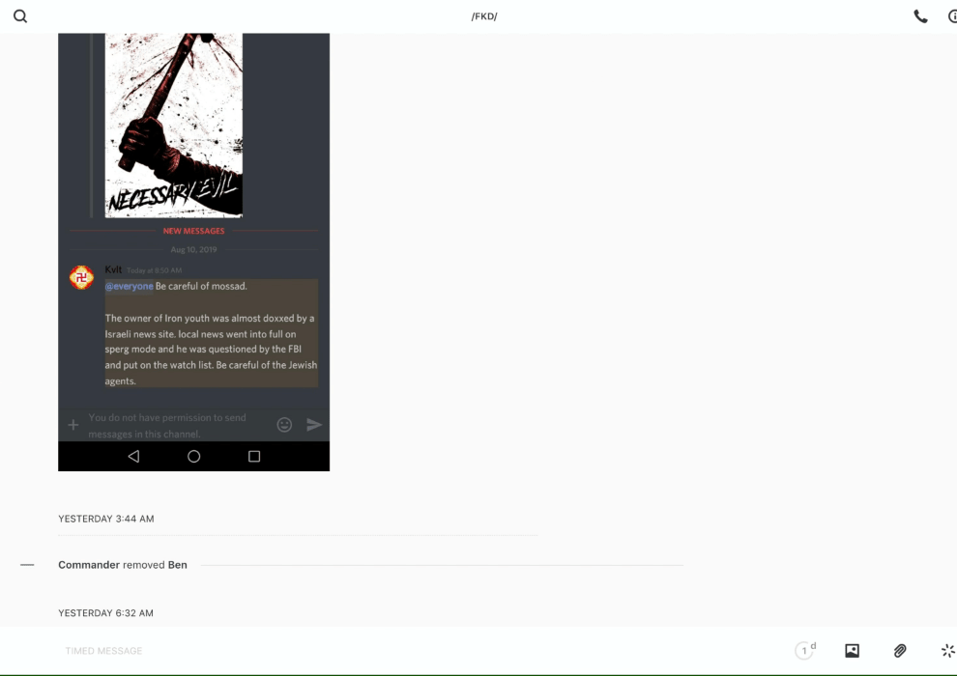Viewport: 957px width, 676px height.
Task: Click the paperclip attach file icon
Action: click(x=900, y=651)
